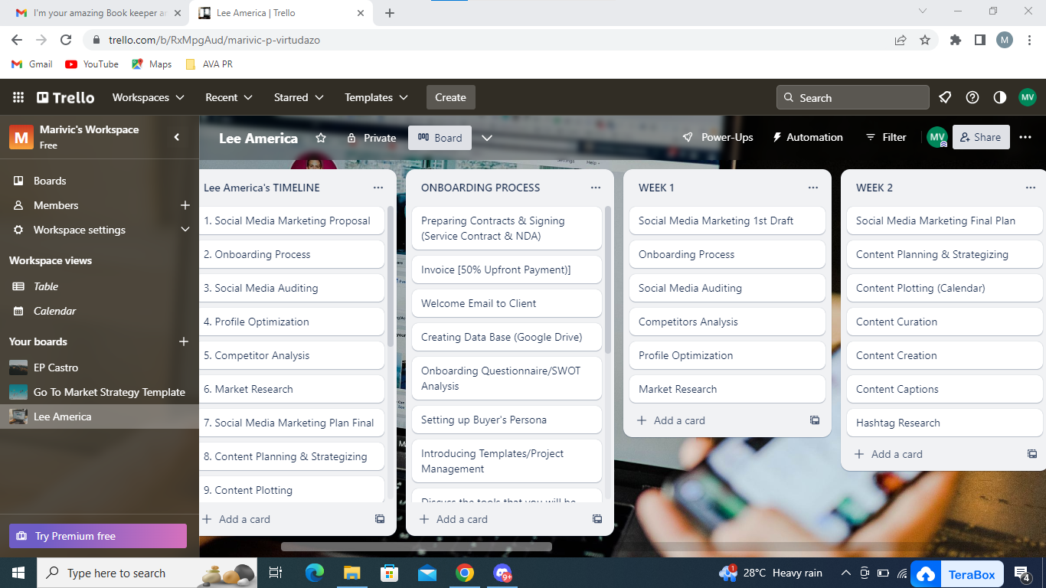Click Try Premium free
1046x588 pixels.
coord(98,536)
